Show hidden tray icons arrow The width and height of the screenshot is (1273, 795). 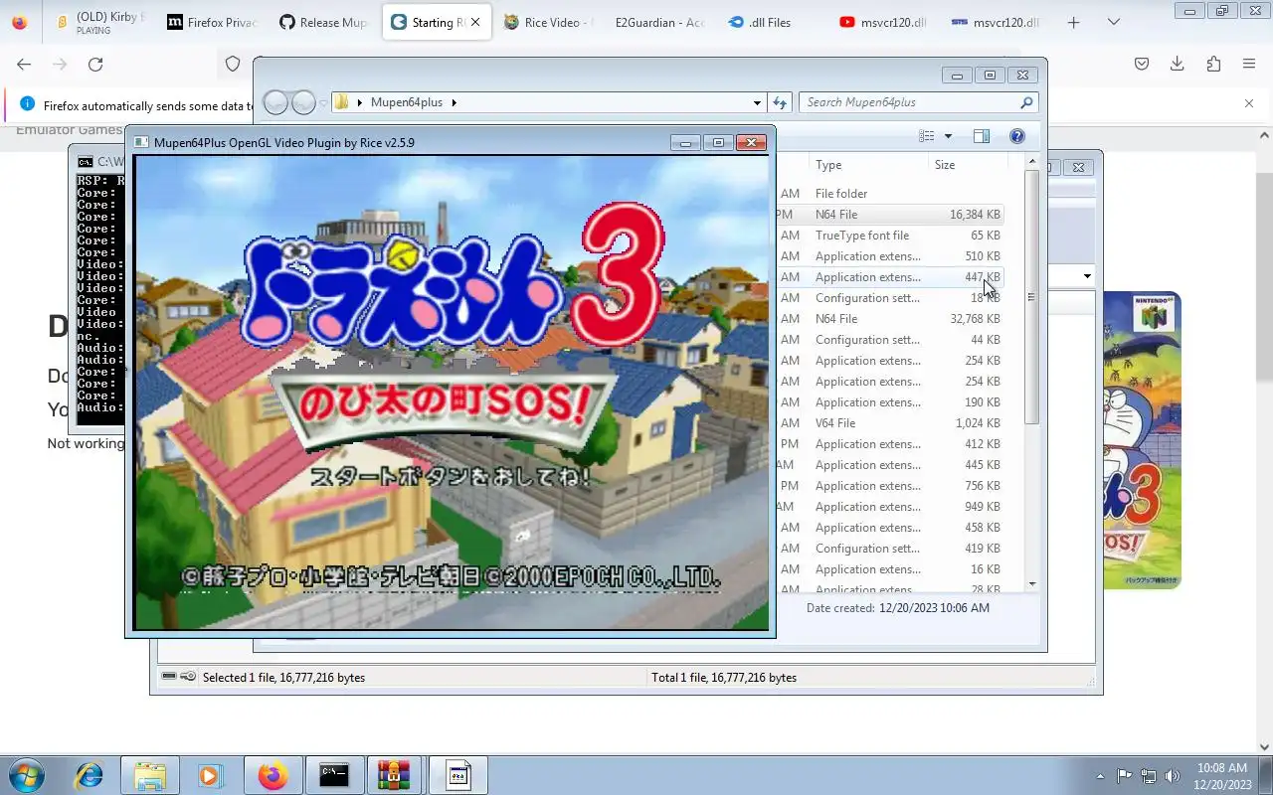point(1100,776)
